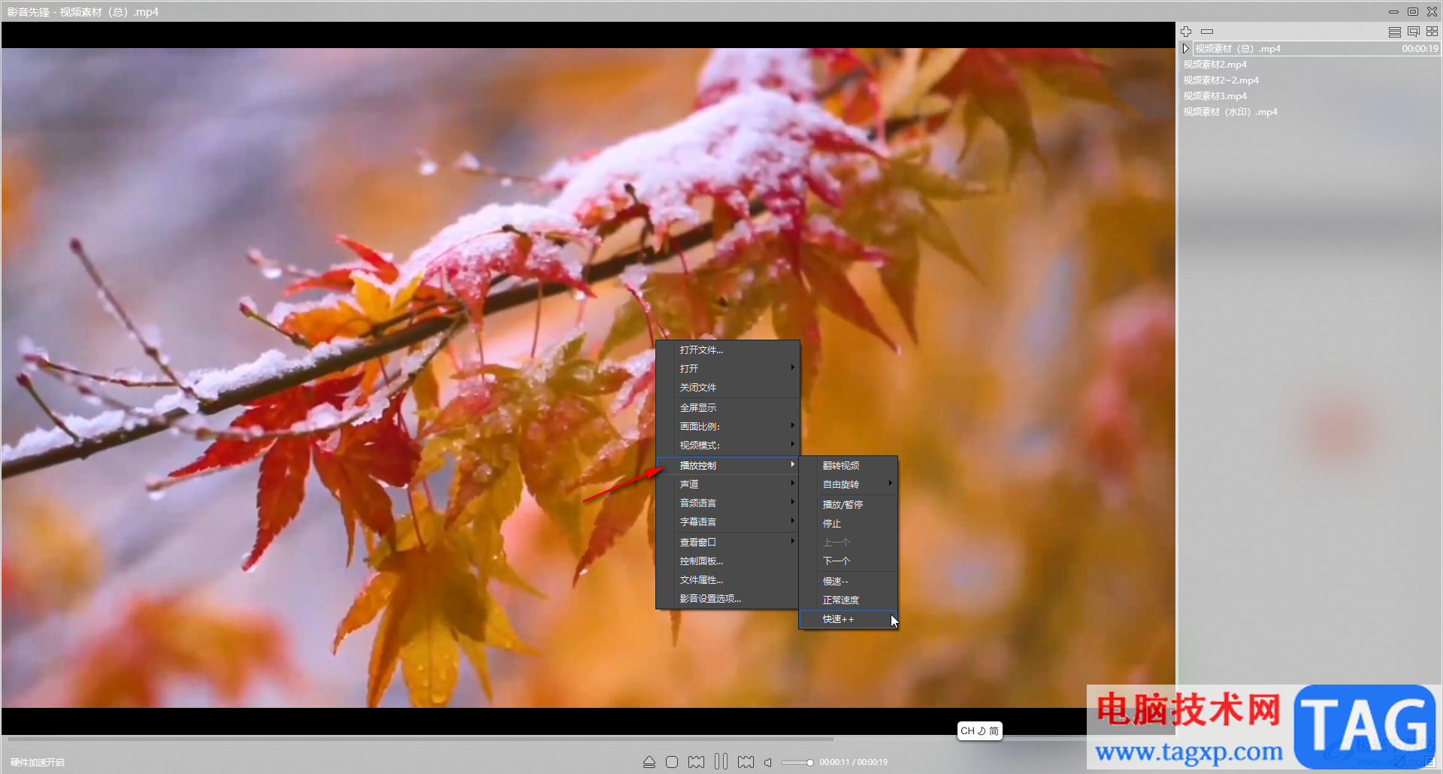Choose 停止 in the playback submenu
Viewport: 1443px width, 774px height.
click(849, 524)
